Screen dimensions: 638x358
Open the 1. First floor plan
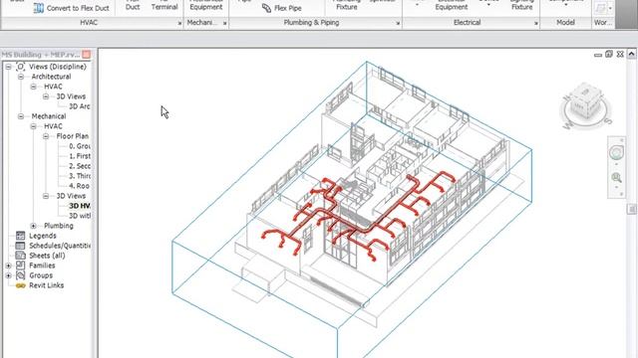[80, 156]
